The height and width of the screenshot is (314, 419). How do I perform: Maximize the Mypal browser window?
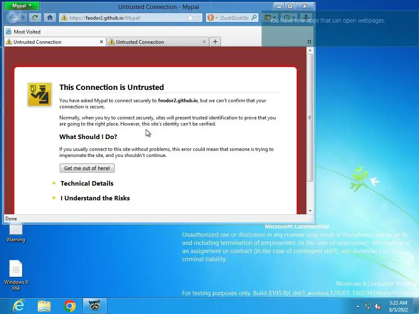[290, 6]
